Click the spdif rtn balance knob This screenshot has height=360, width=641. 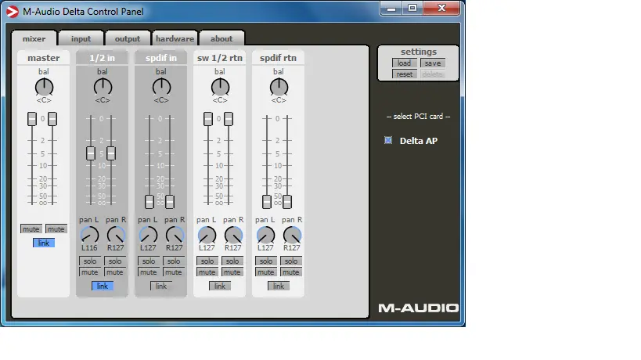click(279, 88)
